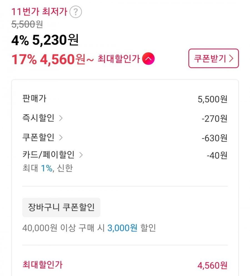Tap the 11번가 최저가 label
Viewport: 250px width, 276px height.
[x=39, y=12]
